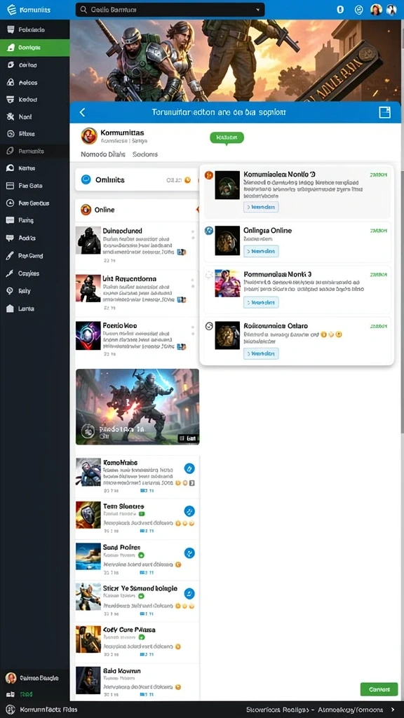Click the notification bell icon in header

coord(340,10)
